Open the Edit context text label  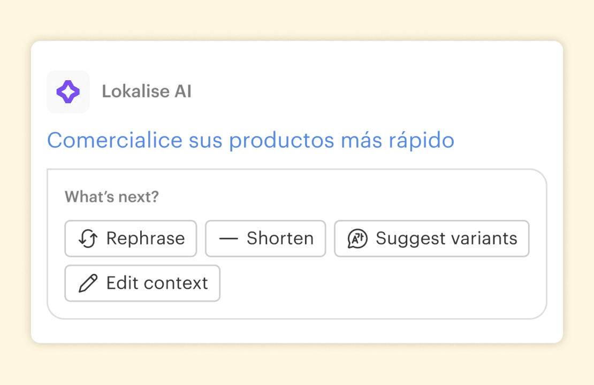point(157,283)
